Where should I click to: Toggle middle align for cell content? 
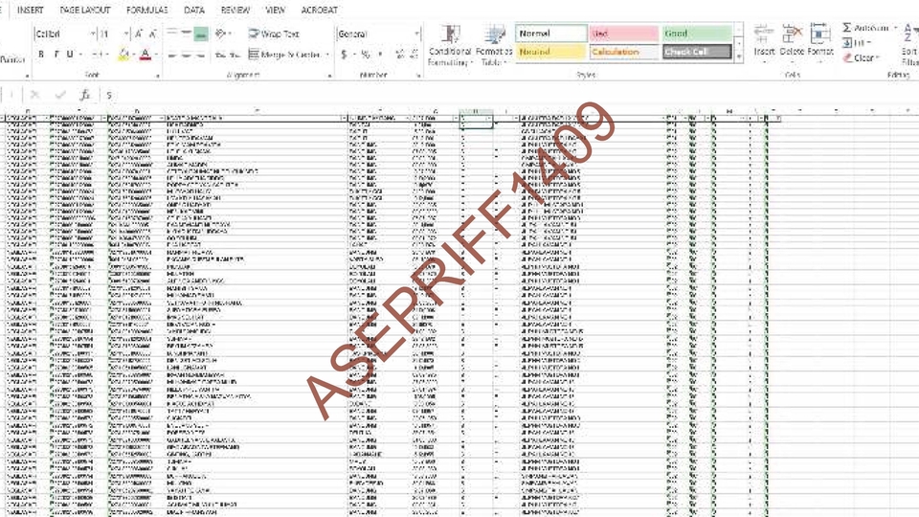click(185, 34)
